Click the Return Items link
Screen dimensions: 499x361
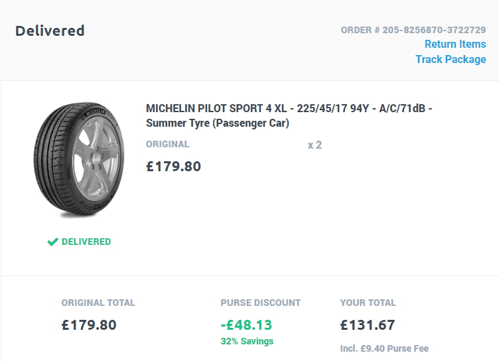pos(455,44)
